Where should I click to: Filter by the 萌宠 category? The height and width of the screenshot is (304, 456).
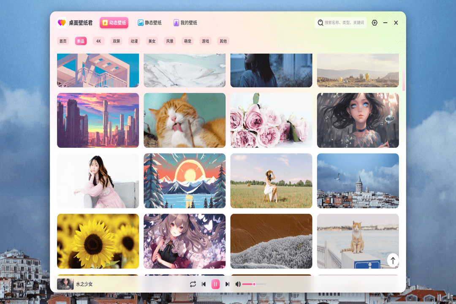[x=187, y=41]
